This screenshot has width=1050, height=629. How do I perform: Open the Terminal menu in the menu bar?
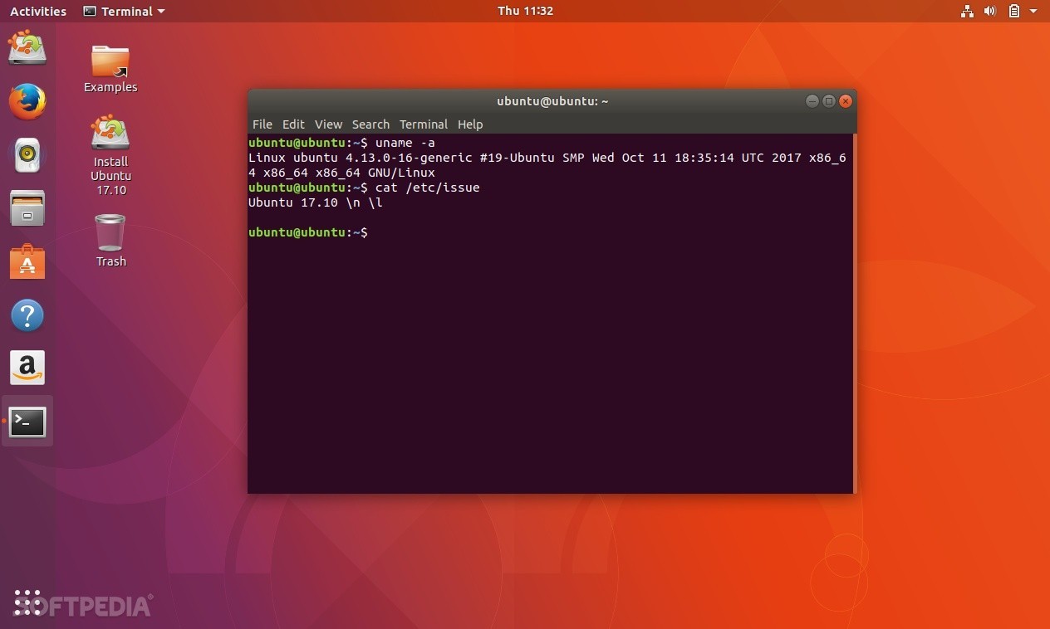(x=424, y=124)
